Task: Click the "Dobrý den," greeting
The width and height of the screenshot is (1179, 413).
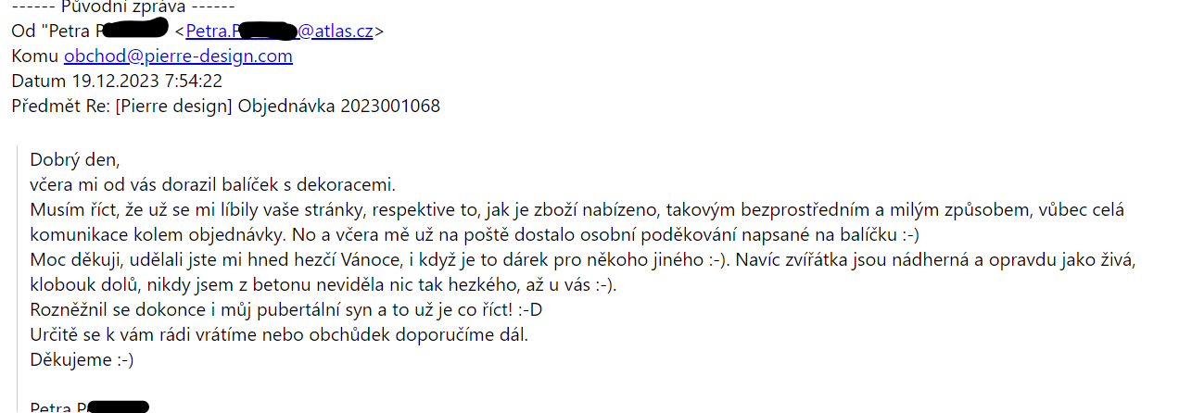Action: (75, 159)
